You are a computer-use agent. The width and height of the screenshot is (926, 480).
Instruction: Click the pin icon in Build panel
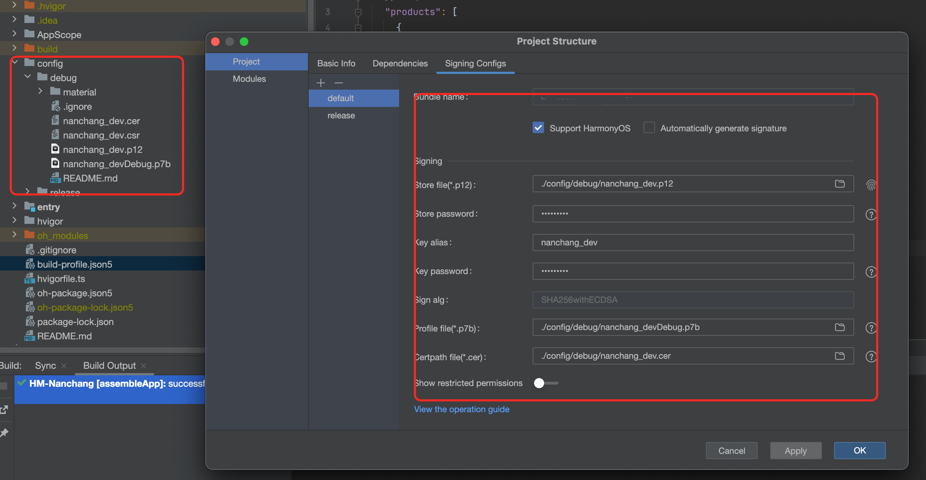[4, 432]
